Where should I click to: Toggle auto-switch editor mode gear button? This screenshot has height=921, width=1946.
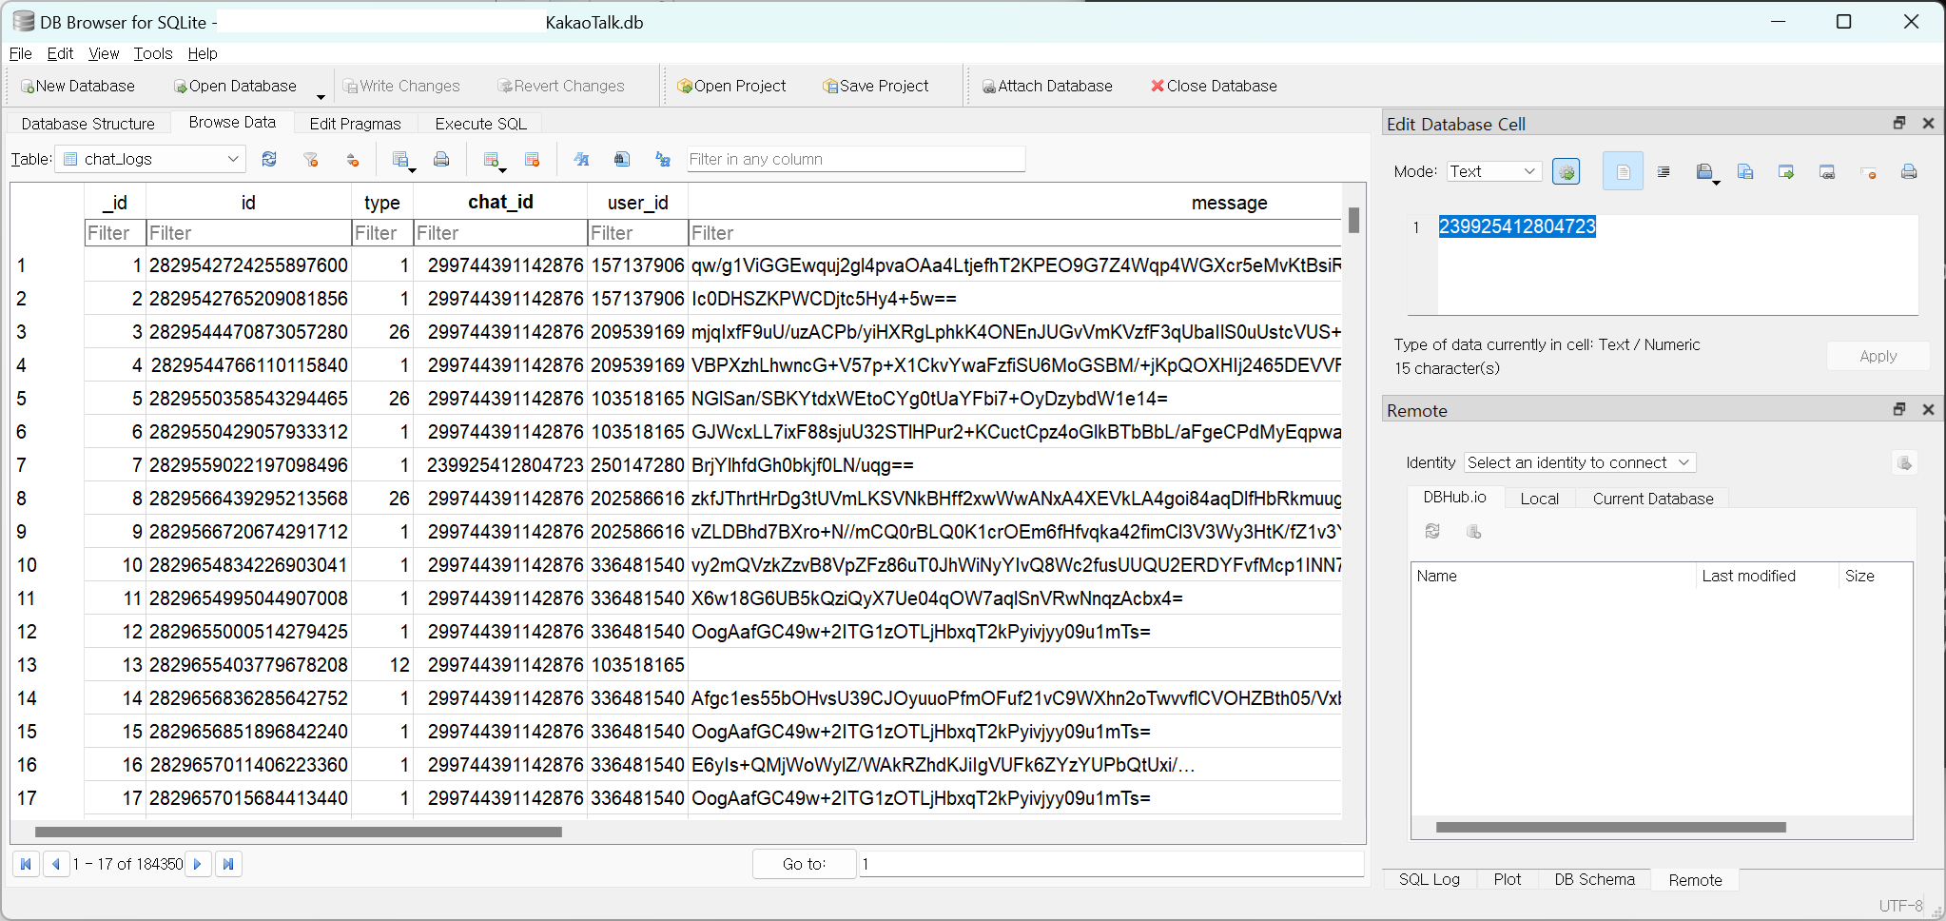(1566, 171)
